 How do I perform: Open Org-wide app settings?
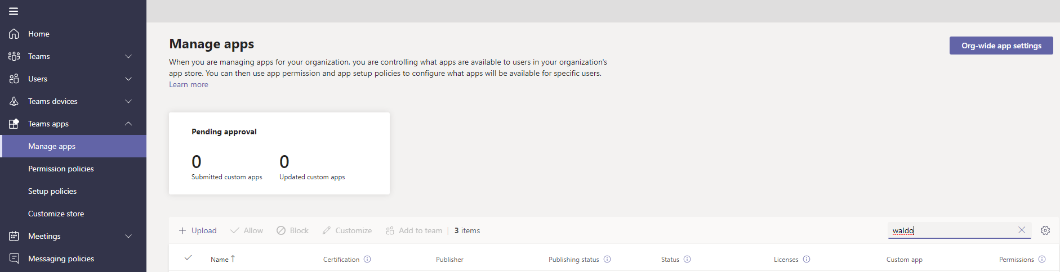tap(1001, 46)
